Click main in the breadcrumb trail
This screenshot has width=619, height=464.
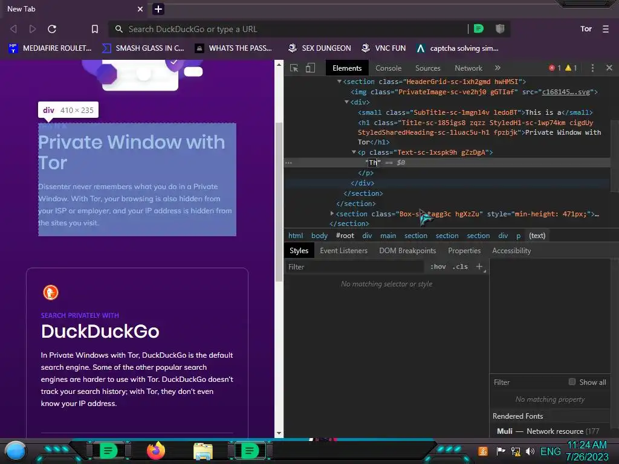(388, 236)
